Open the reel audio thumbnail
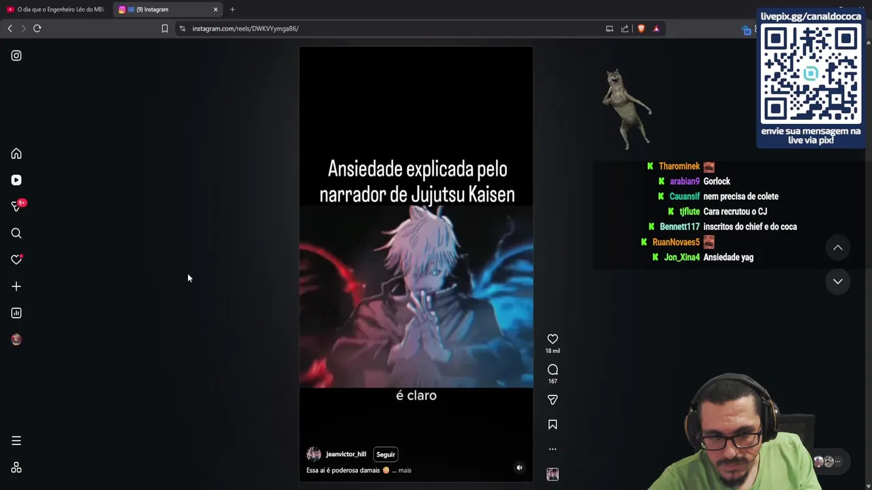 552,474
